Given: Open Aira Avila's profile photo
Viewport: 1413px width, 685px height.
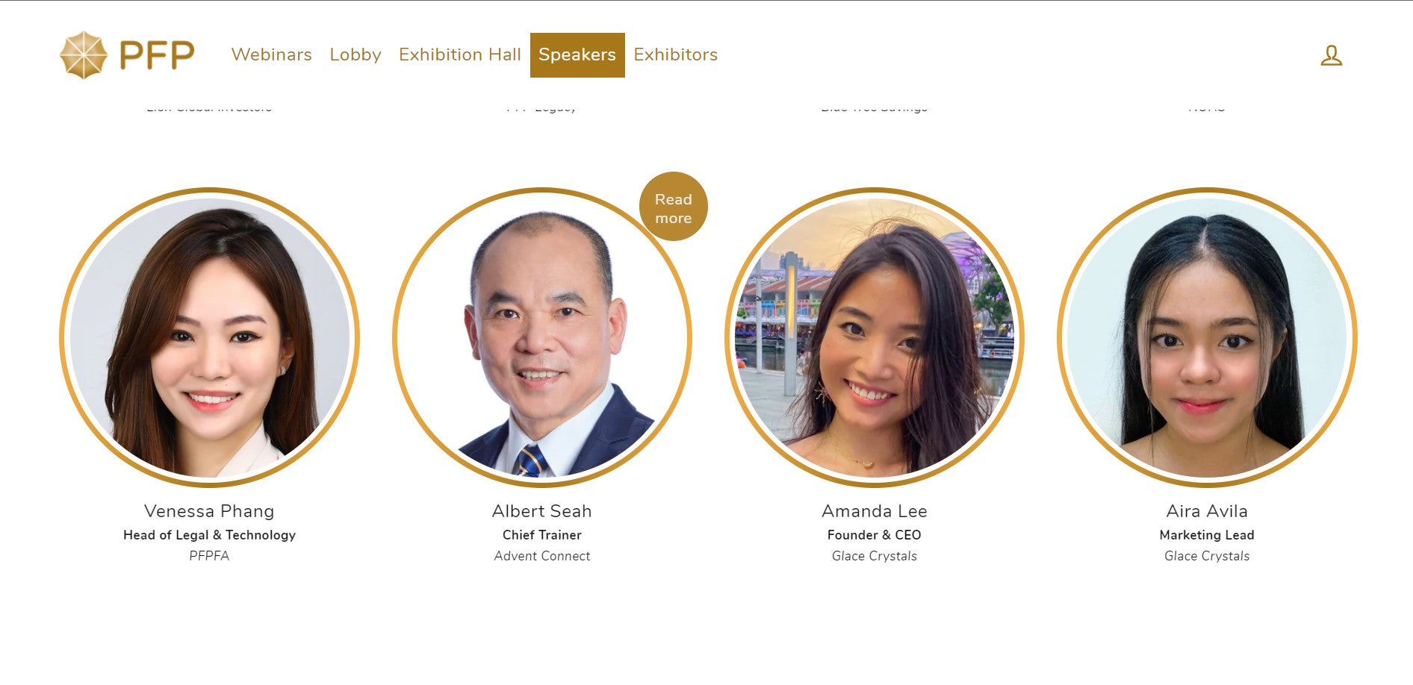Looking at the screenshot, I should 1207,337.
